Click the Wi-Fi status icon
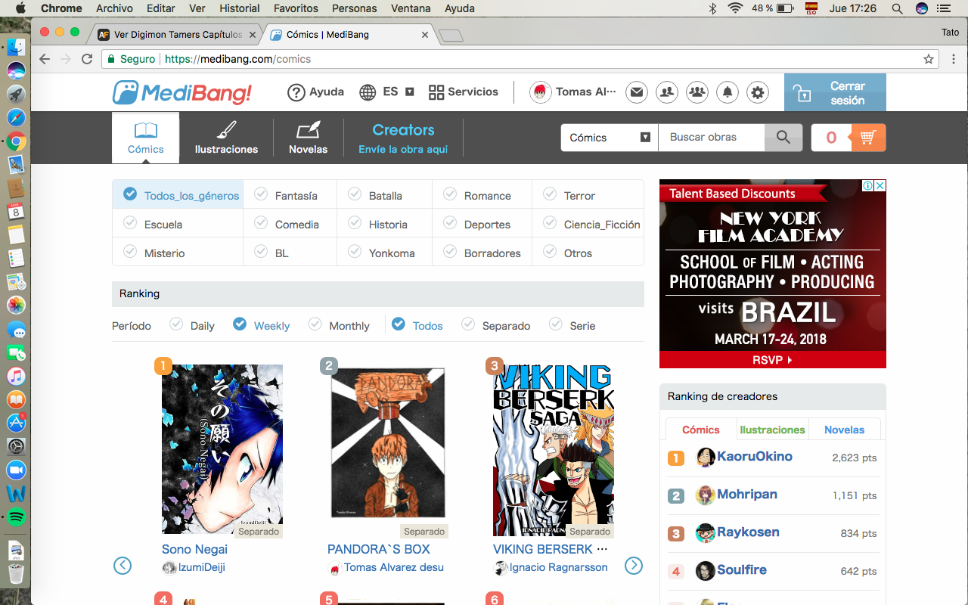 coord(735,8)
